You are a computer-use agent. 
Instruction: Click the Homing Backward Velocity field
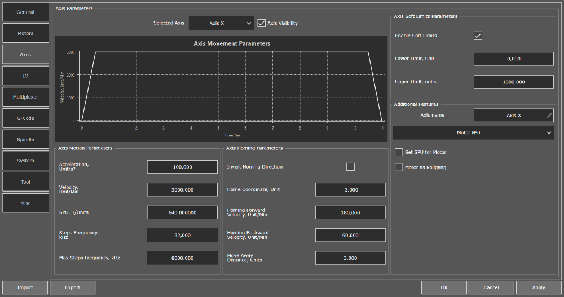pos(350,235)
